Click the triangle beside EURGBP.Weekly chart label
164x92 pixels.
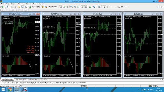pos(43,17)
